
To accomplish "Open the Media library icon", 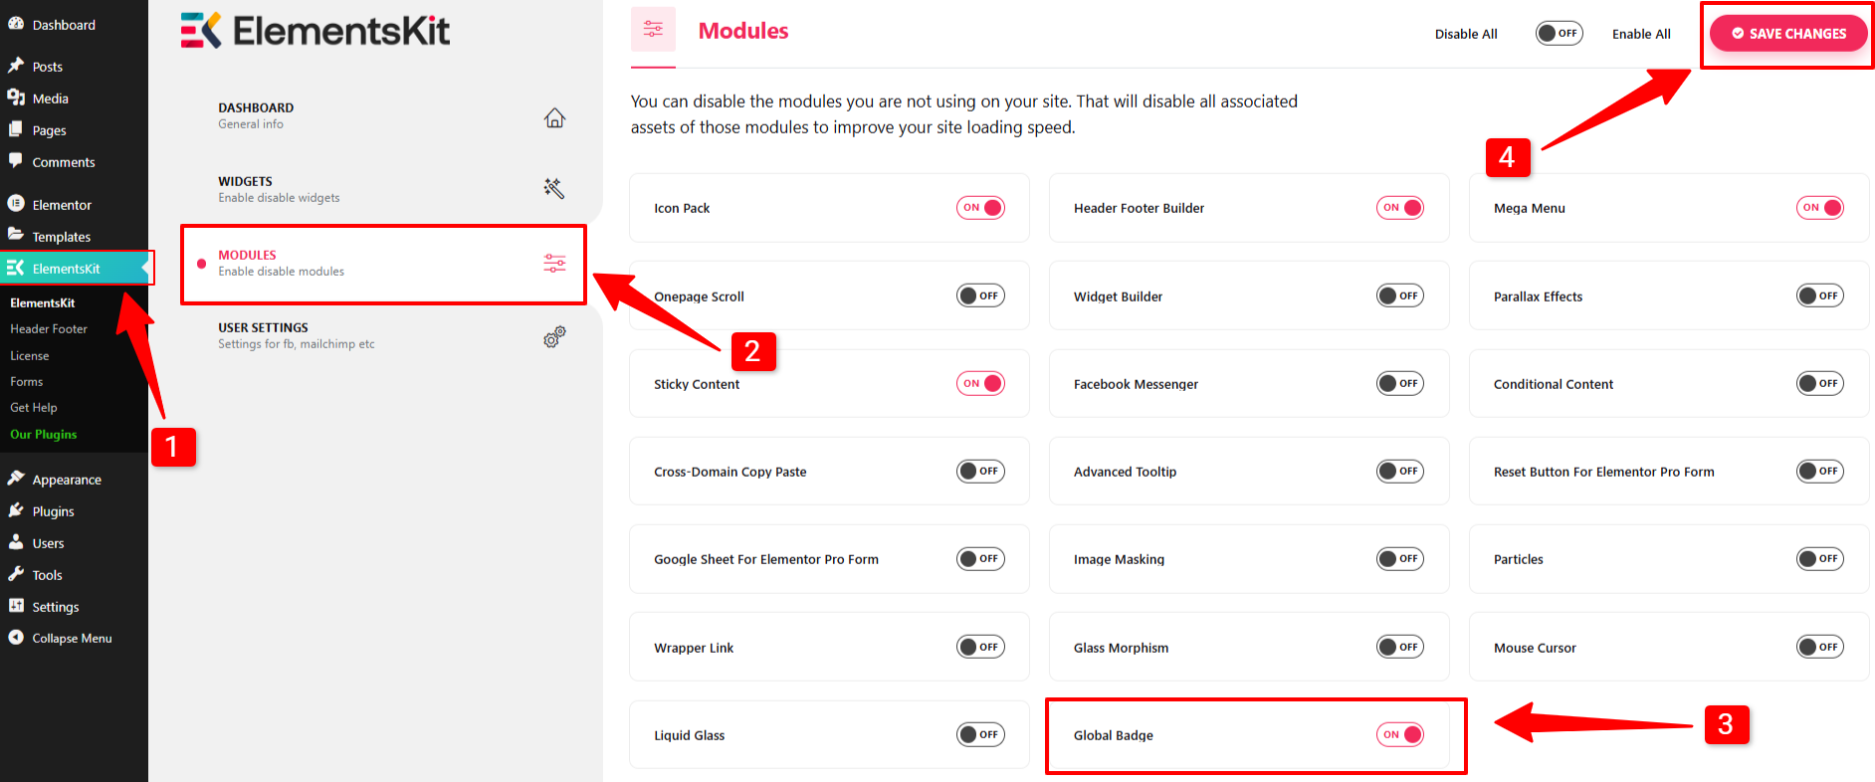I will click(x=16, y=98).
